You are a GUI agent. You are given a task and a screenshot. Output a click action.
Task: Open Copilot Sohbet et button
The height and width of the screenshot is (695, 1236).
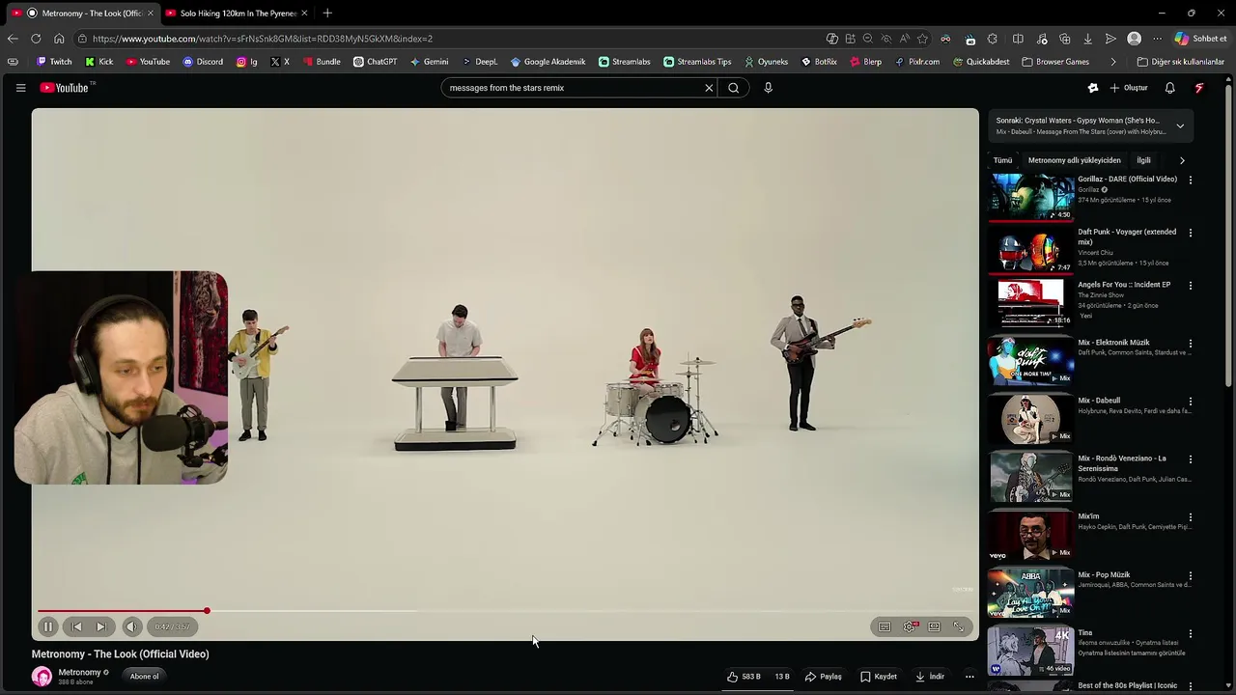pyautogui.click(x=1200, y=39)
